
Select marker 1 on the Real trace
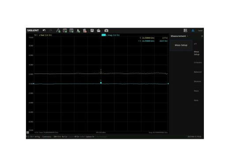click(x=101, y=72)
